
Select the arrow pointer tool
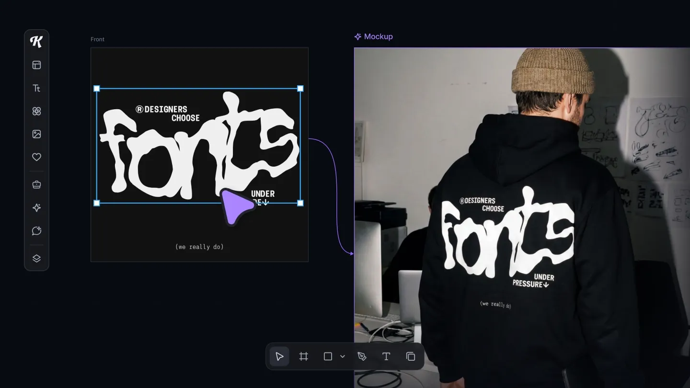tap(279, 356)
